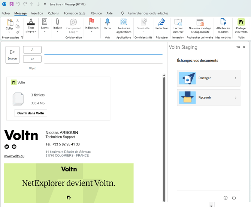
Task: Close the Voltn Staging pane
Action: coord(244,47)
